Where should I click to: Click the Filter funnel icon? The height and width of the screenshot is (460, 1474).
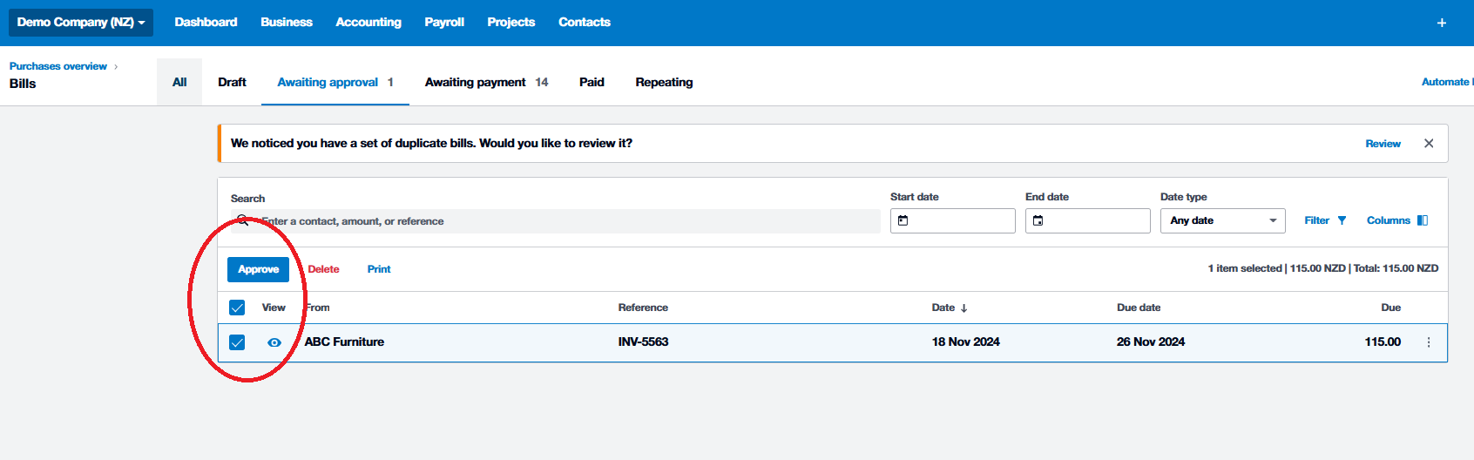(1342, 221)
